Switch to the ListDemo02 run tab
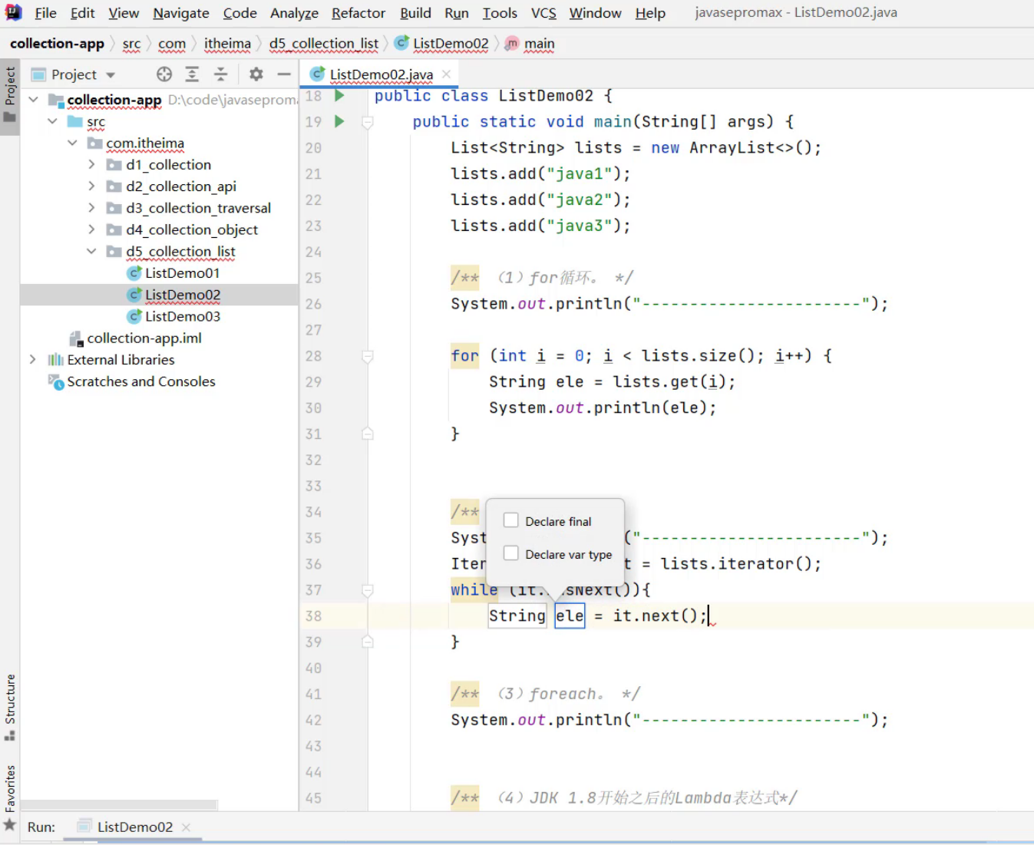Image resolution: width=1034 pixels, height=845 pixels. [x=134, y=827]
